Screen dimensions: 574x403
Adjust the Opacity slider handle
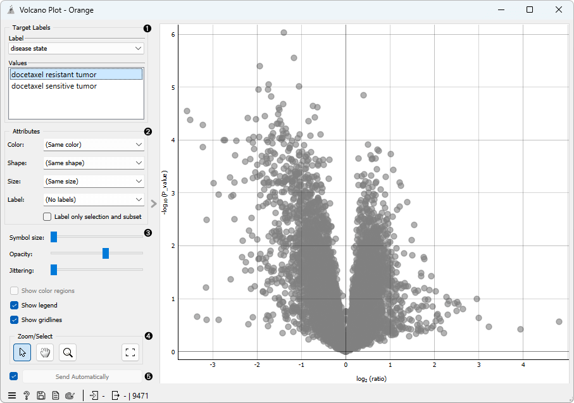[106, 253]
